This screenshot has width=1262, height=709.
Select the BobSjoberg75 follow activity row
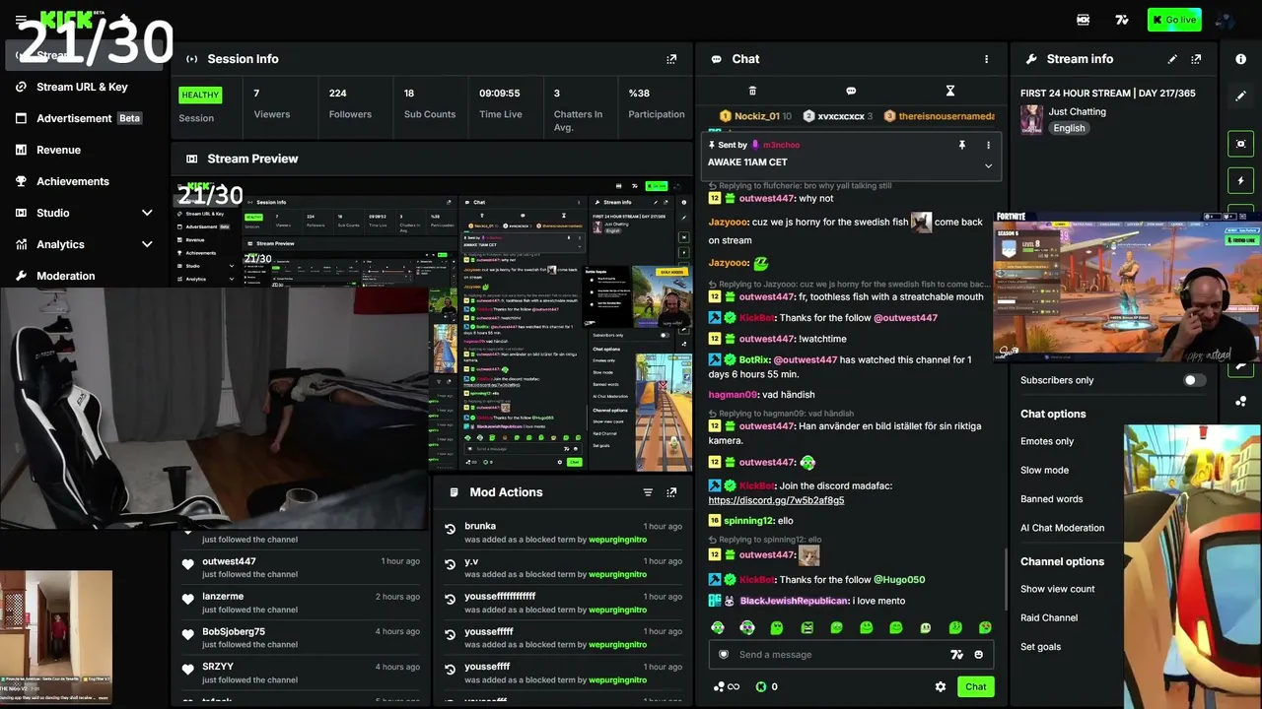(301, 638)
